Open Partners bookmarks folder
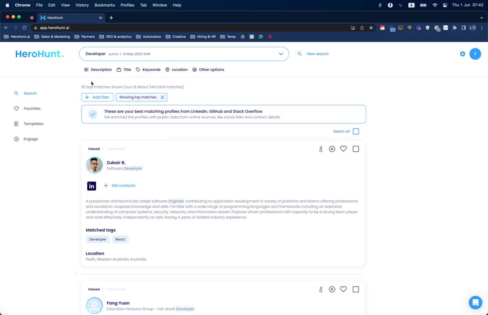The height and width of the screenshot is (315, 488). pos(85,37)
